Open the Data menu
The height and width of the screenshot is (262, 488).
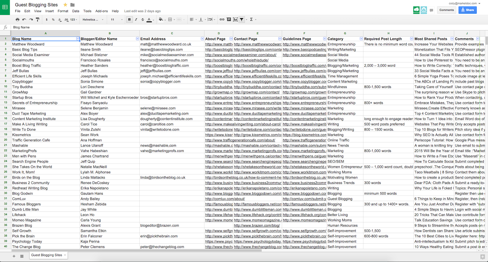pos(76,11)
